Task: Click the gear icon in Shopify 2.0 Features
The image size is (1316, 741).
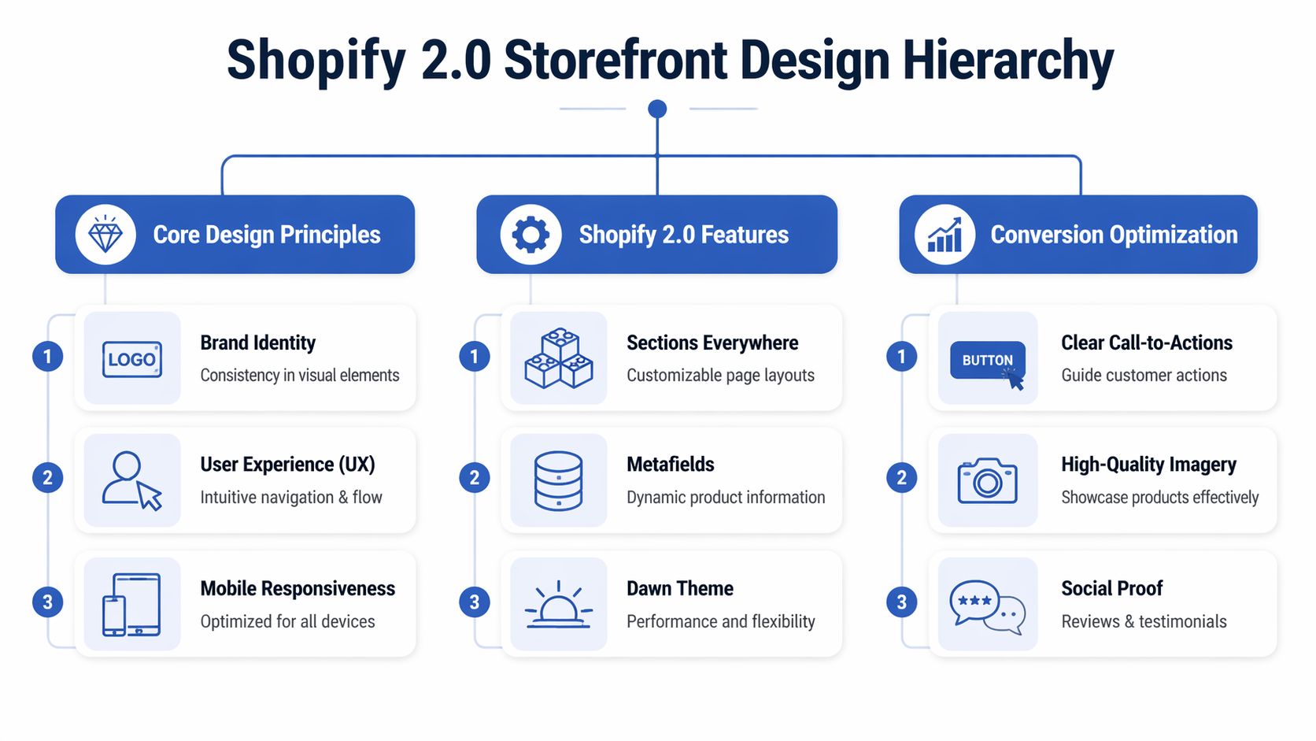Action: pos(530,234)
